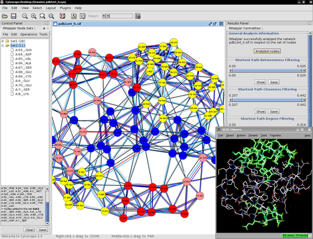Screen dimensions: 313x239
Task: Click the create new network icon
Action: pos(73,16)
